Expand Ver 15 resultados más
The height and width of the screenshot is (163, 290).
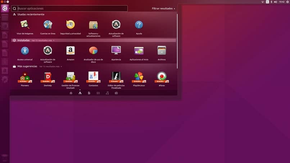pyautogui.click(x=50, y=66)
